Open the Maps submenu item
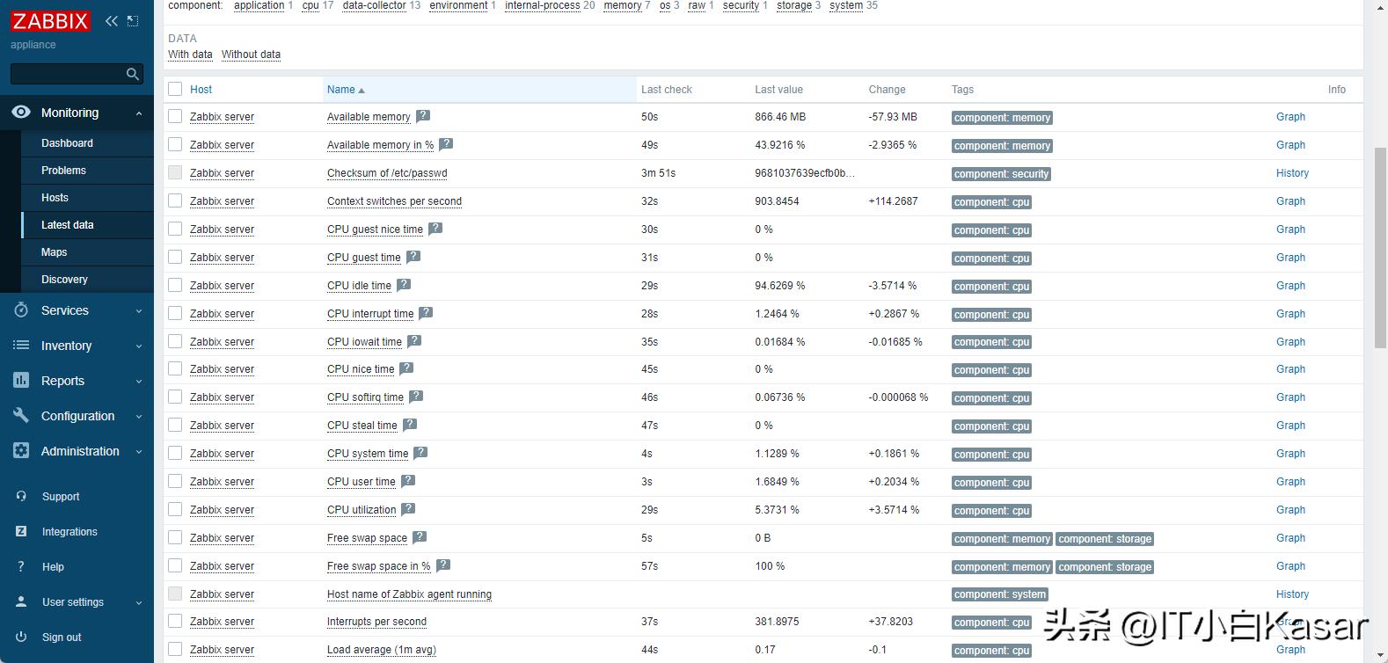 (x=54, y=252)
